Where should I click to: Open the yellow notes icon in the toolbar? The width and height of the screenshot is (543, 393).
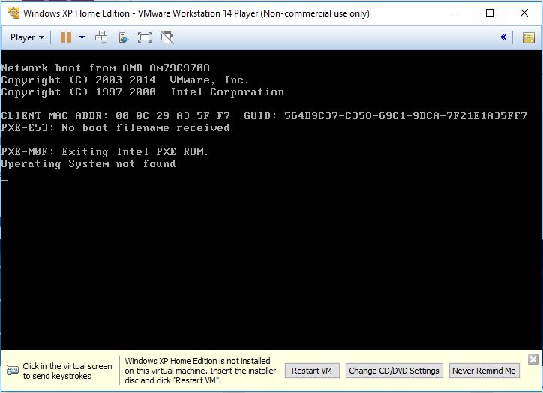pyautogui.click(x=529, y=37)
